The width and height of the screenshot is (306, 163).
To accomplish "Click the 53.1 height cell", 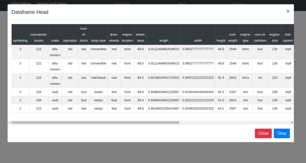I will coord(221,109).
